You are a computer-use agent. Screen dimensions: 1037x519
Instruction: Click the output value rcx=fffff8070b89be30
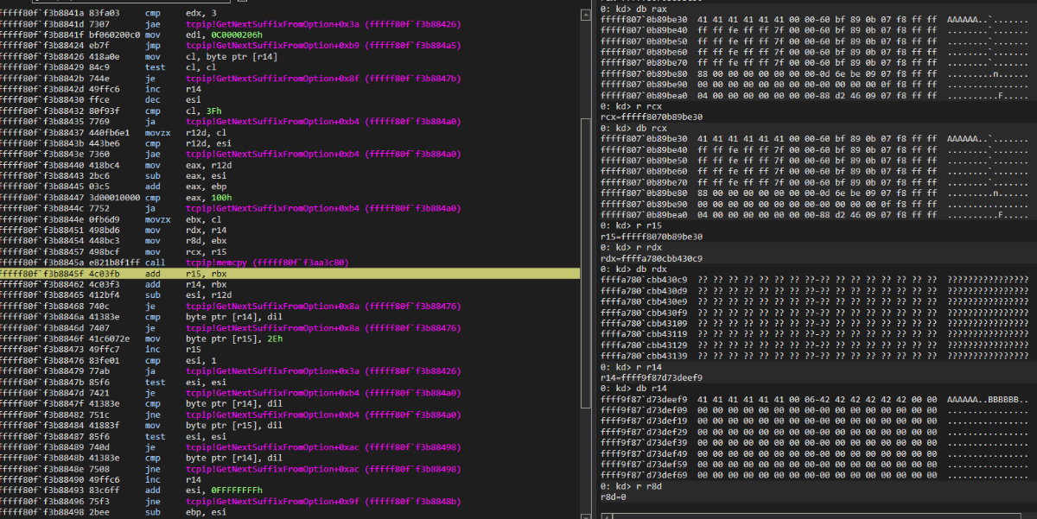pyautogui.click(x=652, y=117)
